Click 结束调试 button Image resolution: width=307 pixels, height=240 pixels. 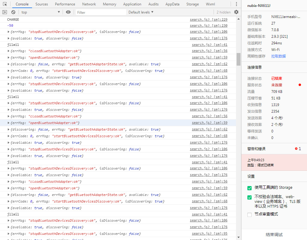pos(274,235)
